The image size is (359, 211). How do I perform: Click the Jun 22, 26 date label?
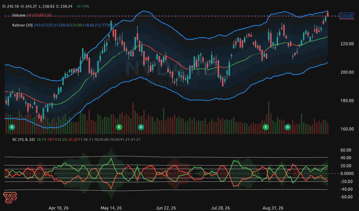pyautogui.click(x=166, y=208)
